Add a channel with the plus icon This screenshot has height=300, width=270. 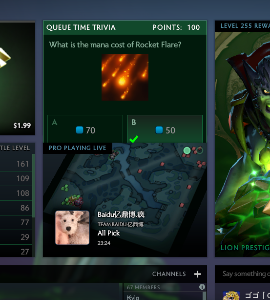click(197, 274)
